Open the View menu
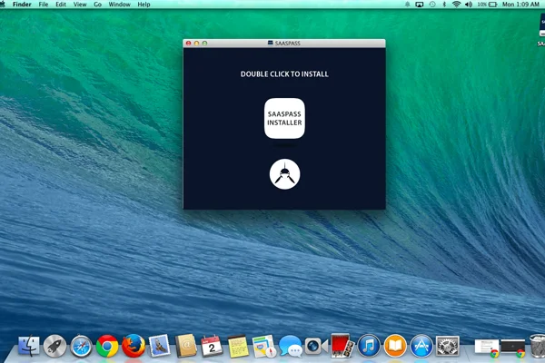The image size is (545, 363). [x=80, y=5]
